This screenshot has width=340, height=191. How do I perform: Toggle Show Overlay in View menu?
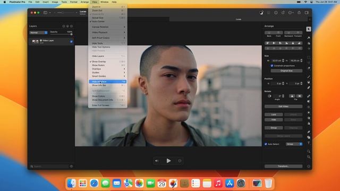[x=107, y=62]
